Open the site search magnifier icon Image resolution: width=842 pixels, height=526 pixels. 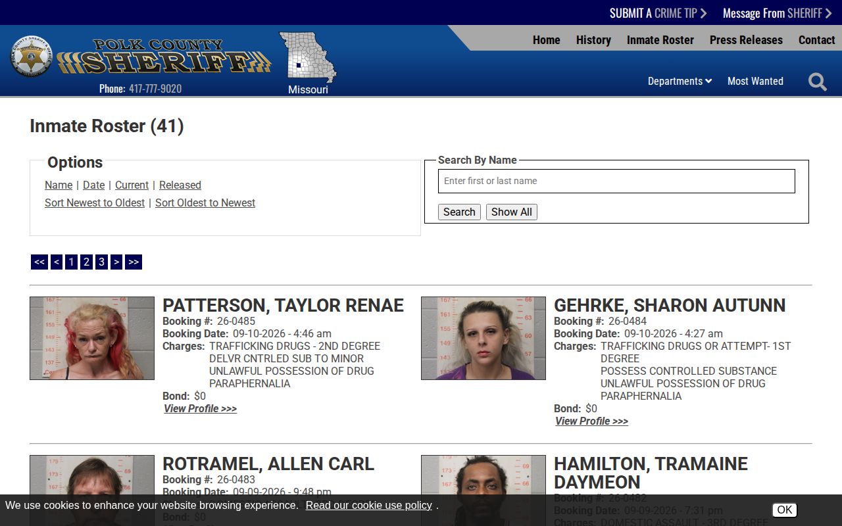coord(818,82)
